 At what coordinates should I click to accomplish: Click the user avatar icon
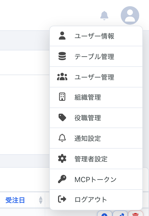pyautogui.click(x=130, y=15)
